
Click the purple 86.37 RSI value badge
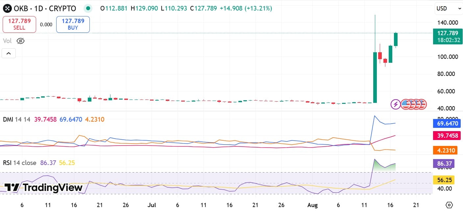(x=444, y=163)
